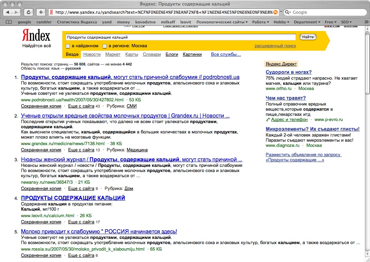Click the Google search magnifier icon
The image size is (370, 262).
point(288,12)
